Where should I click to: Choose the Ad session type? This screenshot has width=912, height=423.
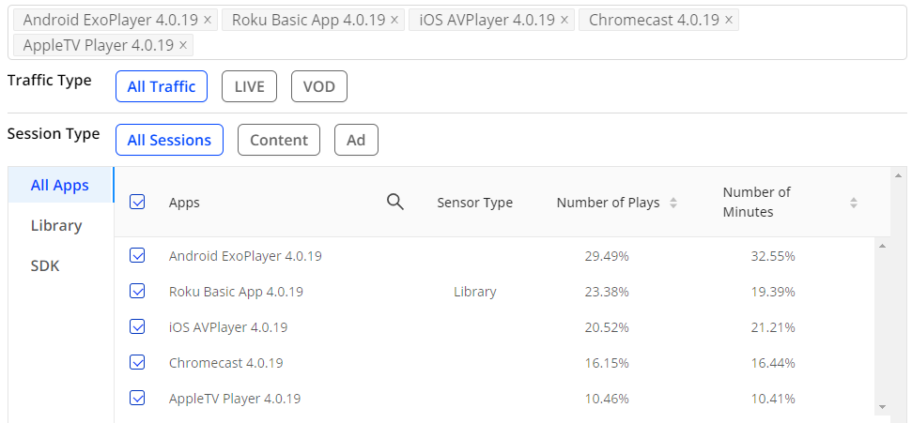pos(356,140)
